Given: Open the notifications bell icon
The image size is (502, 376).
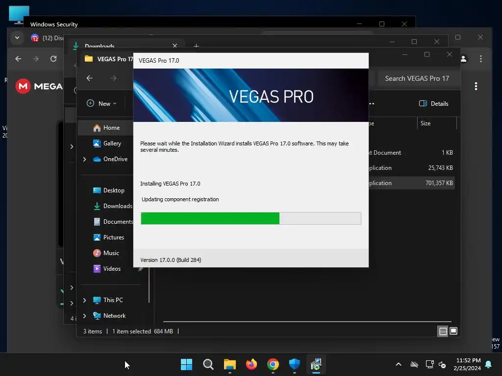Looking at the screenshot, I should pyautogui.click(x=489, y=364).
